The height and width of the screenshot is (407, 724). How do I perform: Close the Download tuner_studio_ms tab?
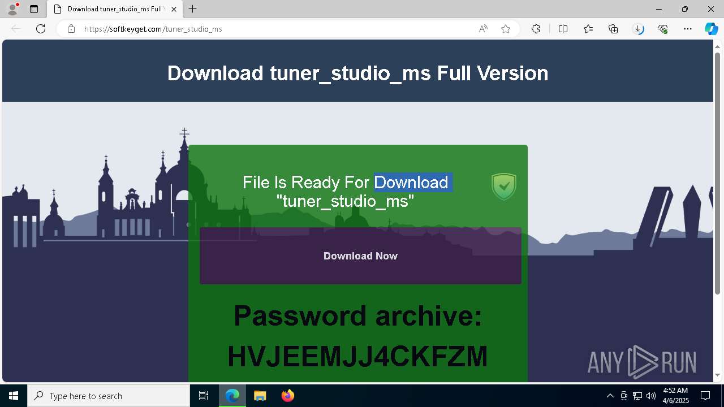(x=174, y=9)
